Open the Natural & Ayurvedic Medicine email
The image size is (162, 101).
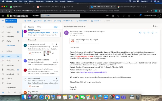41,62
